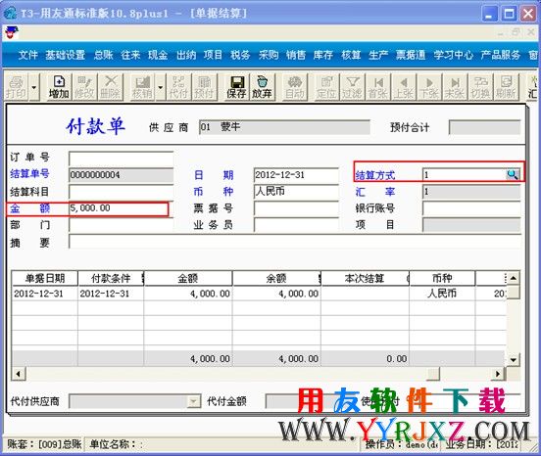
Task: Click the horizontal scroll right arrow
Action: [498, 374]
